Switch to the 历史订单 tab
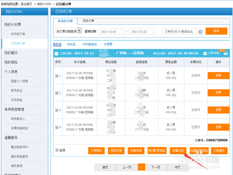 [88, 21]
